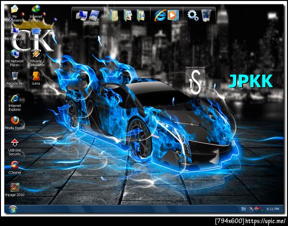Image resolution: width=288 pixels, height=226 pixels.
Task: Launch Winamp AudioPlayer from the desktop
Action: [36, 58]
